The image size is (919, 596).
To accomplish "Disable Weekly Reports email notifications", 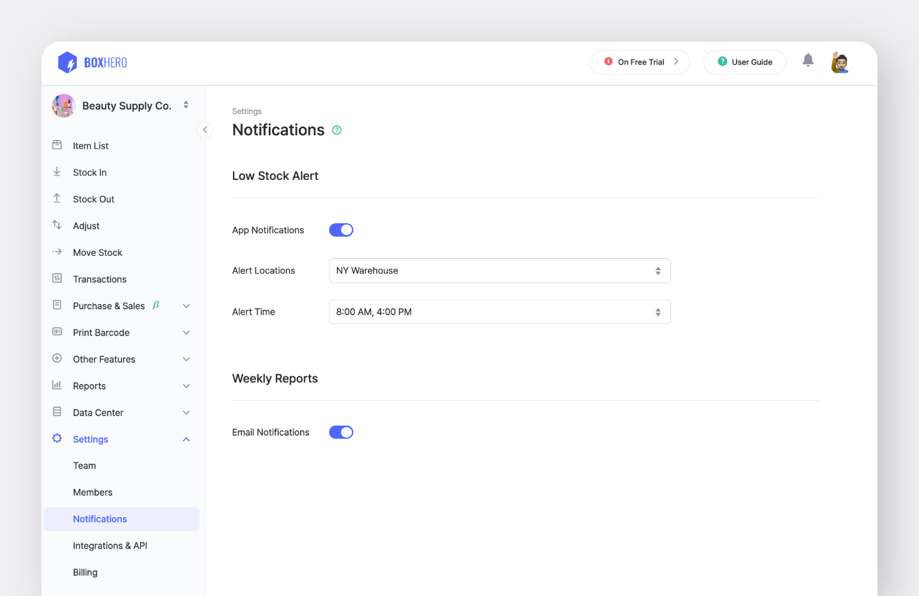I will [341, 433].
